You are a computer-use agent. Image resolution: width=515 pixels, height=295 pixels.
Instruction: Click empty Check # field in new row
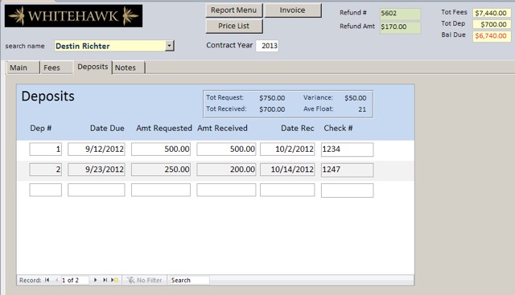(x=347, y=191)
